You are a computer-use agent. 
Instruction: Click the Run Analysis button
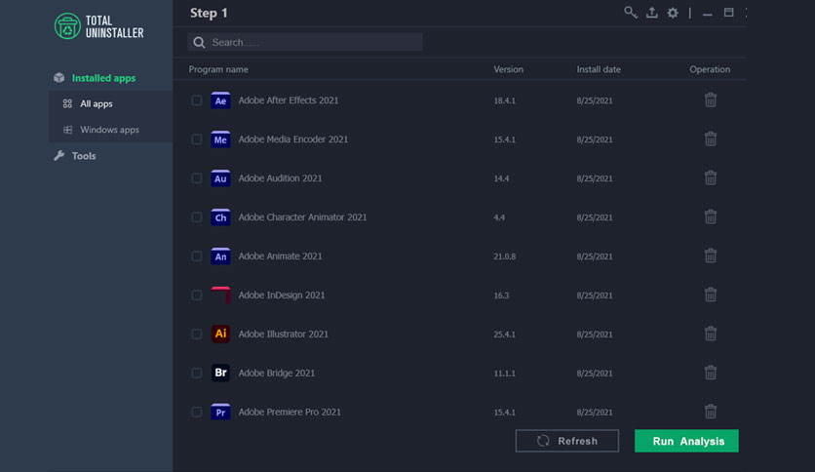(686, 441)
